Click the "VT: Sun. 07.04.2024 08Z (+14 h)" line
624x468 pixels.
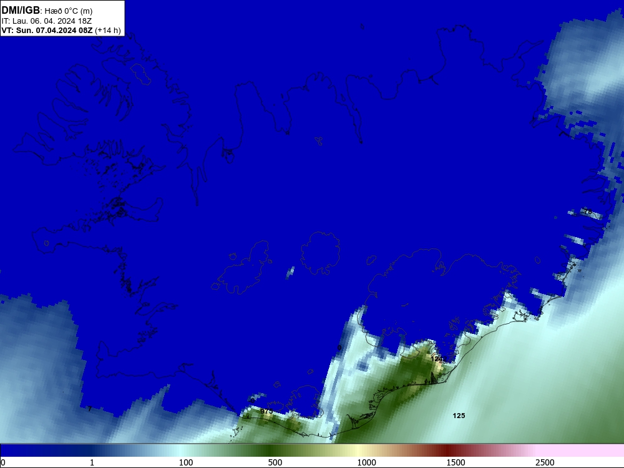[61, 30]
